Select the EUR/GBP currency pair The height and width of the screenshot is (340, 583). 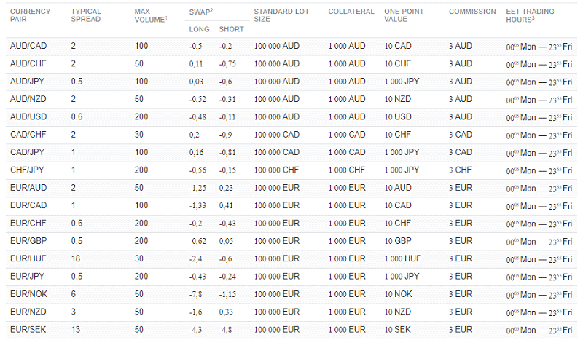coord(29,241)
